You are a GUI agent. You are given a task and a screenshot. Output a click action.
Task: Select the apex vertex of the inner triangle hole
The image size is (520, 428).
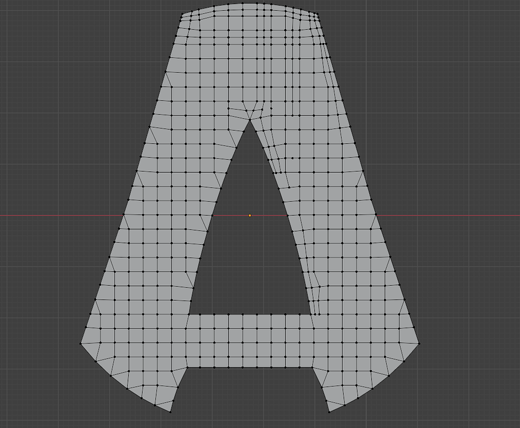[x=250, y=119]
